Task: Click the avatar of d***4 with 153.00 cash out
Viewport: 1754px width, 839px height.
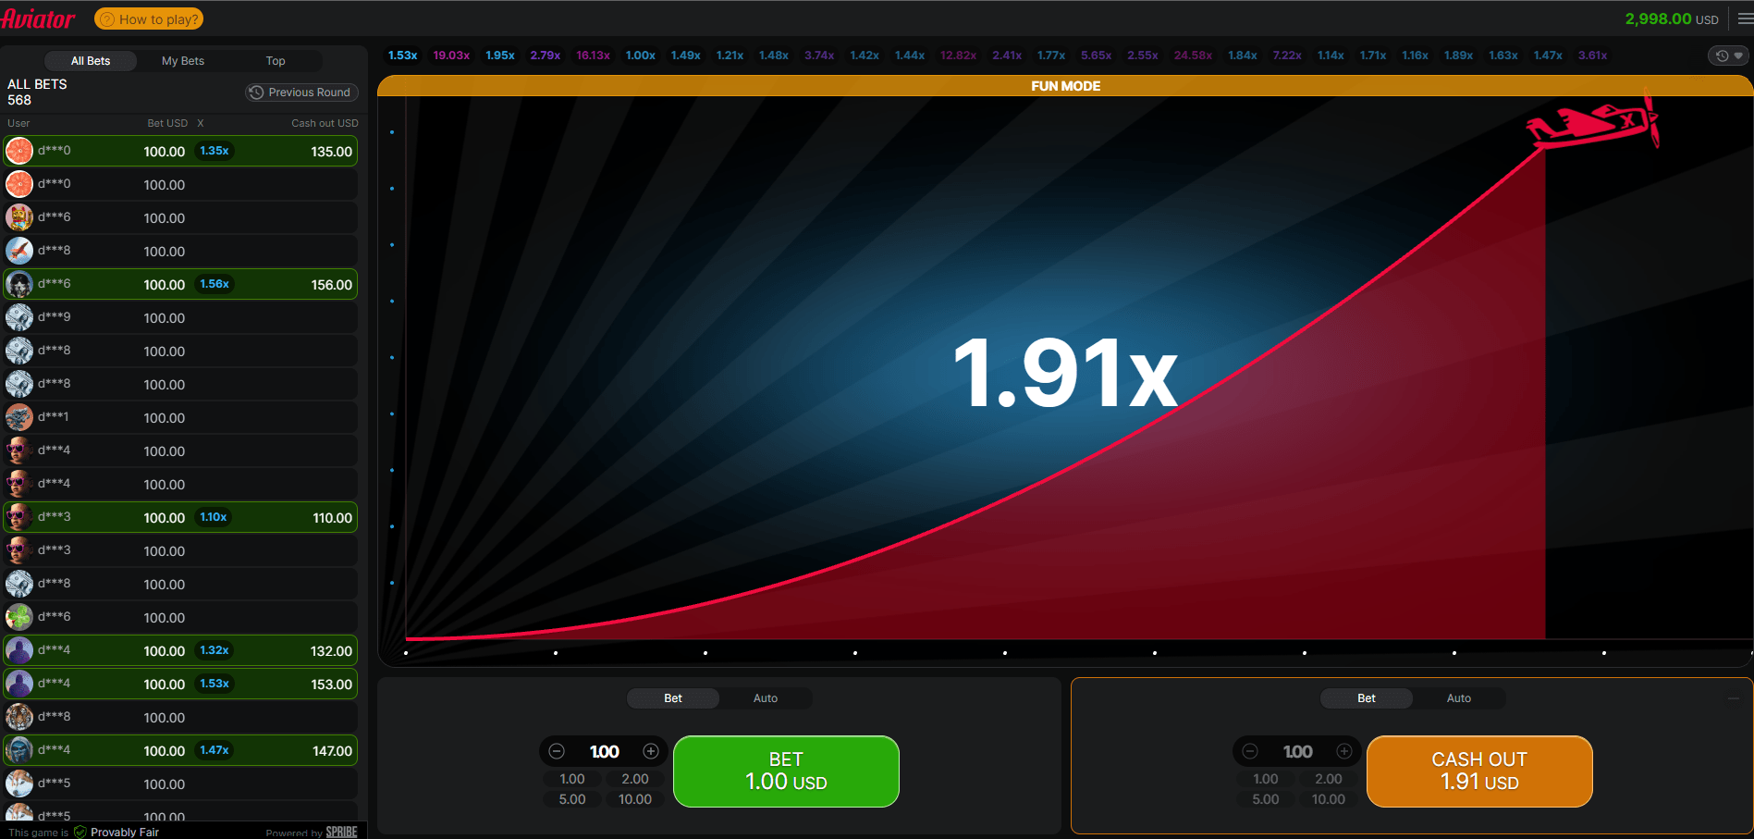Action: click(19, 684)
